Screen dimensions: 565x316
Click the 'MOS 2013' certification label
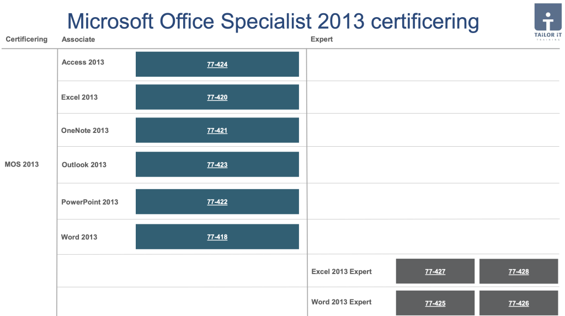coord(22,164)
